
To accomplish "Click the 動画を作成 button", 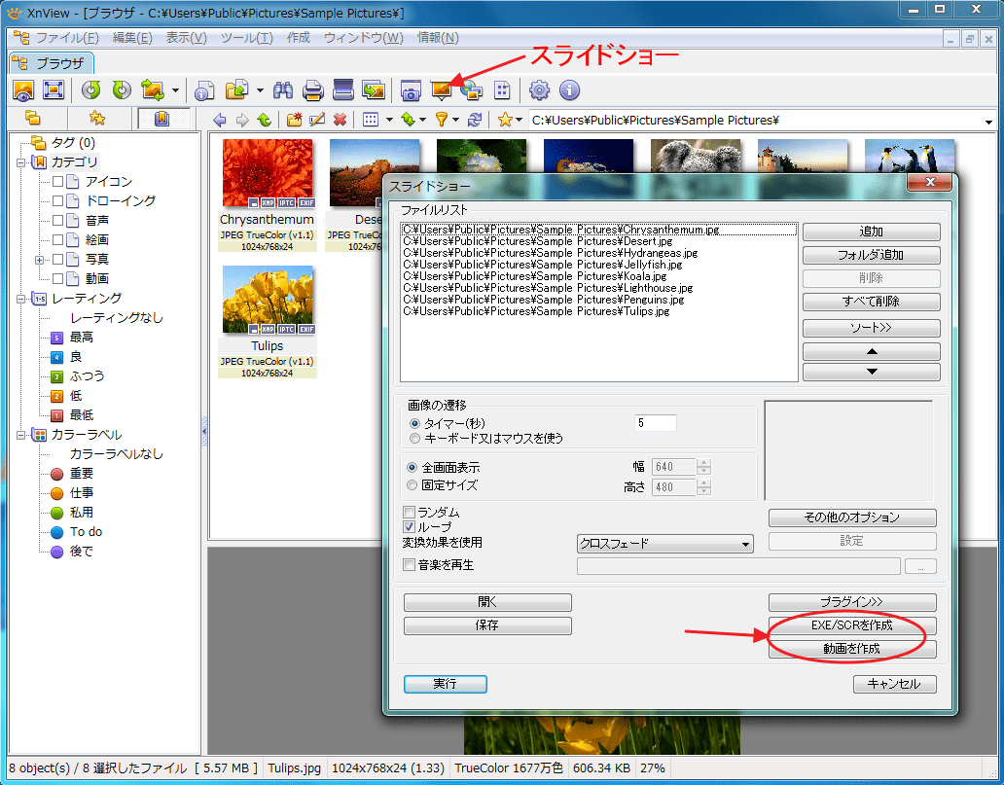I will pos(852,649).
